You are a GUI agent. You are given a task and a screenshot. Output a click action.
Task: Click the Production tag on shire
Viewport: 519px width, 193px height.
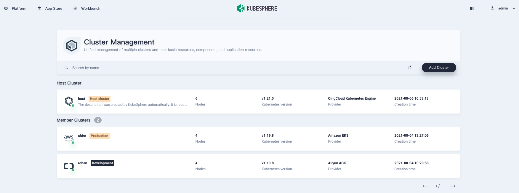point(100,136)
